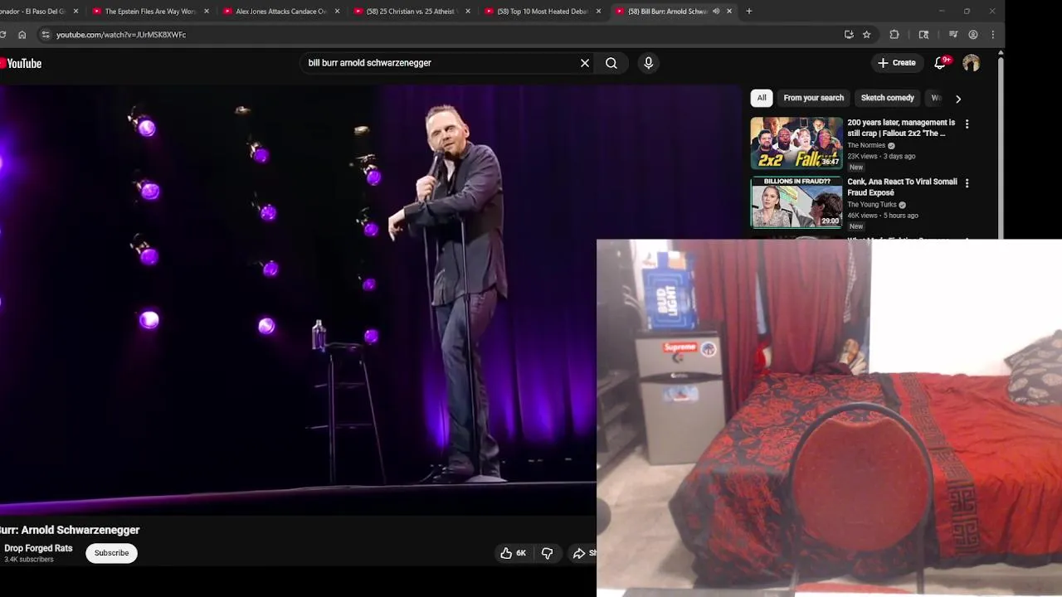View site information icon in address bar

click(46, 35)
